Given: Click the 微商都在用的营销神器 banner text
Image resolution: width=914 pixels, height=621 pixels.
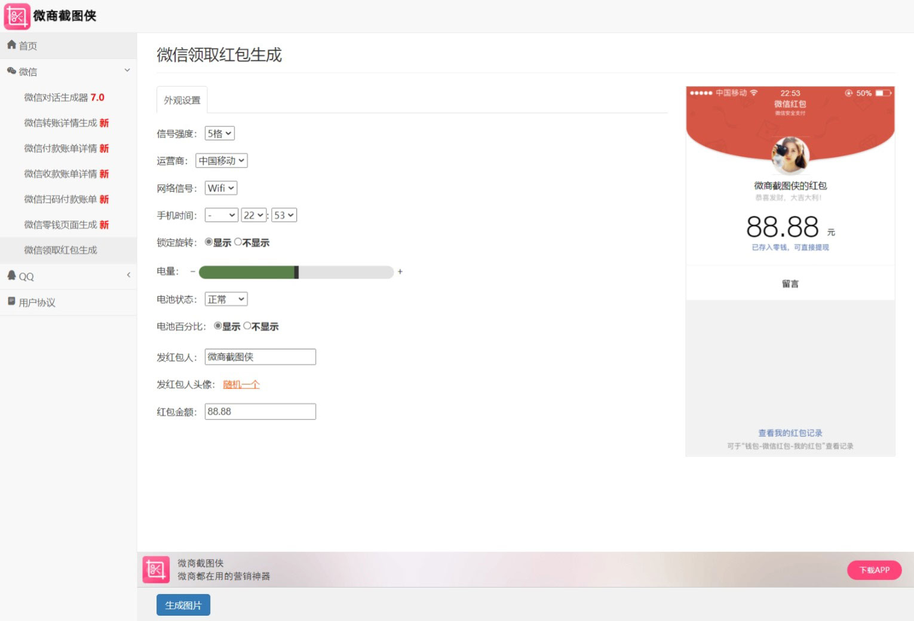Looking at the screenshot, I should tap(224, 576).
